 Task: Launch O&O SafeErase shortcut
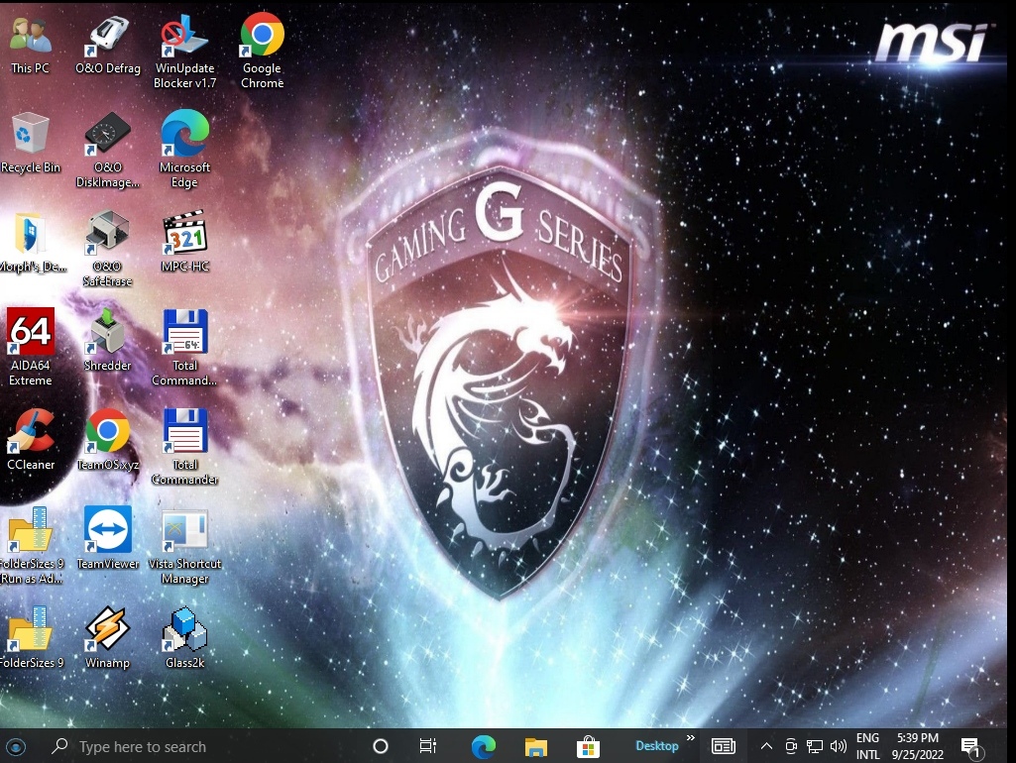108,250
